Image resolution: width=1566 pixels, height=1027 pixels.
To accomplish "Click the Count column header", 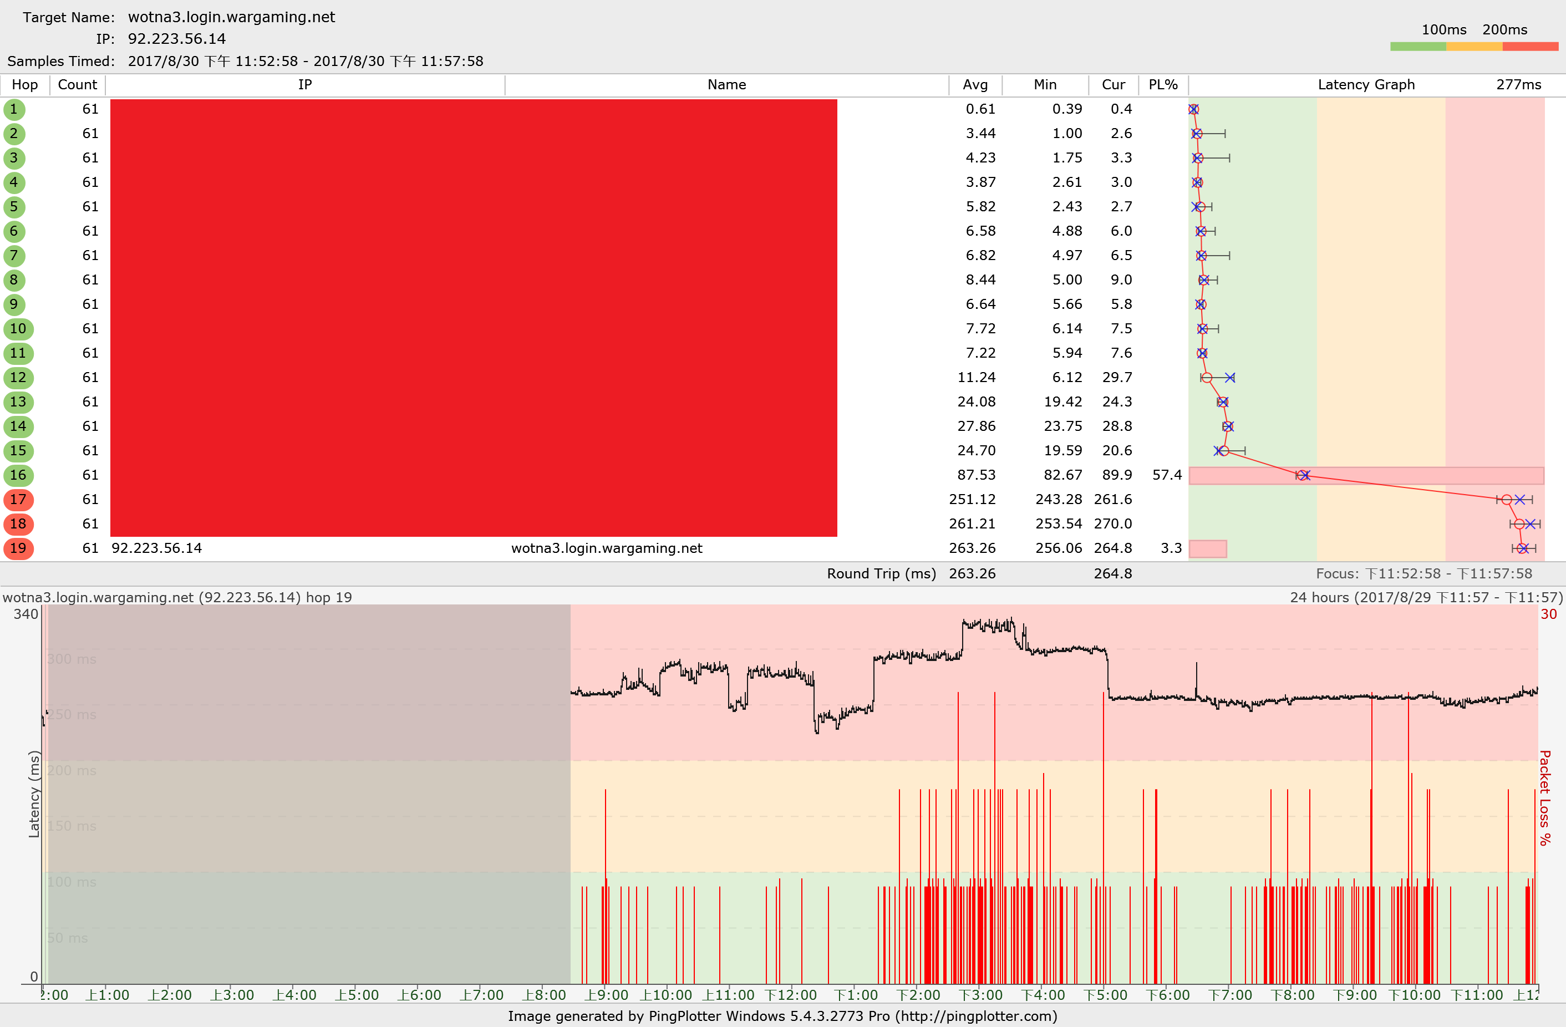I will click(77, 85).
